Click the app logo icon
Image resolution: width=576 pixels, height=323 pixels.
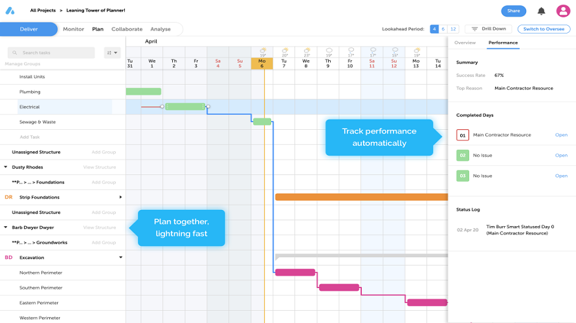(x=10, y=10)
